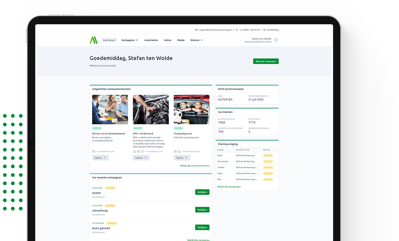Click the envelope icon next to support email
Viewport: 399px width, 241px height.
(196, 30)
